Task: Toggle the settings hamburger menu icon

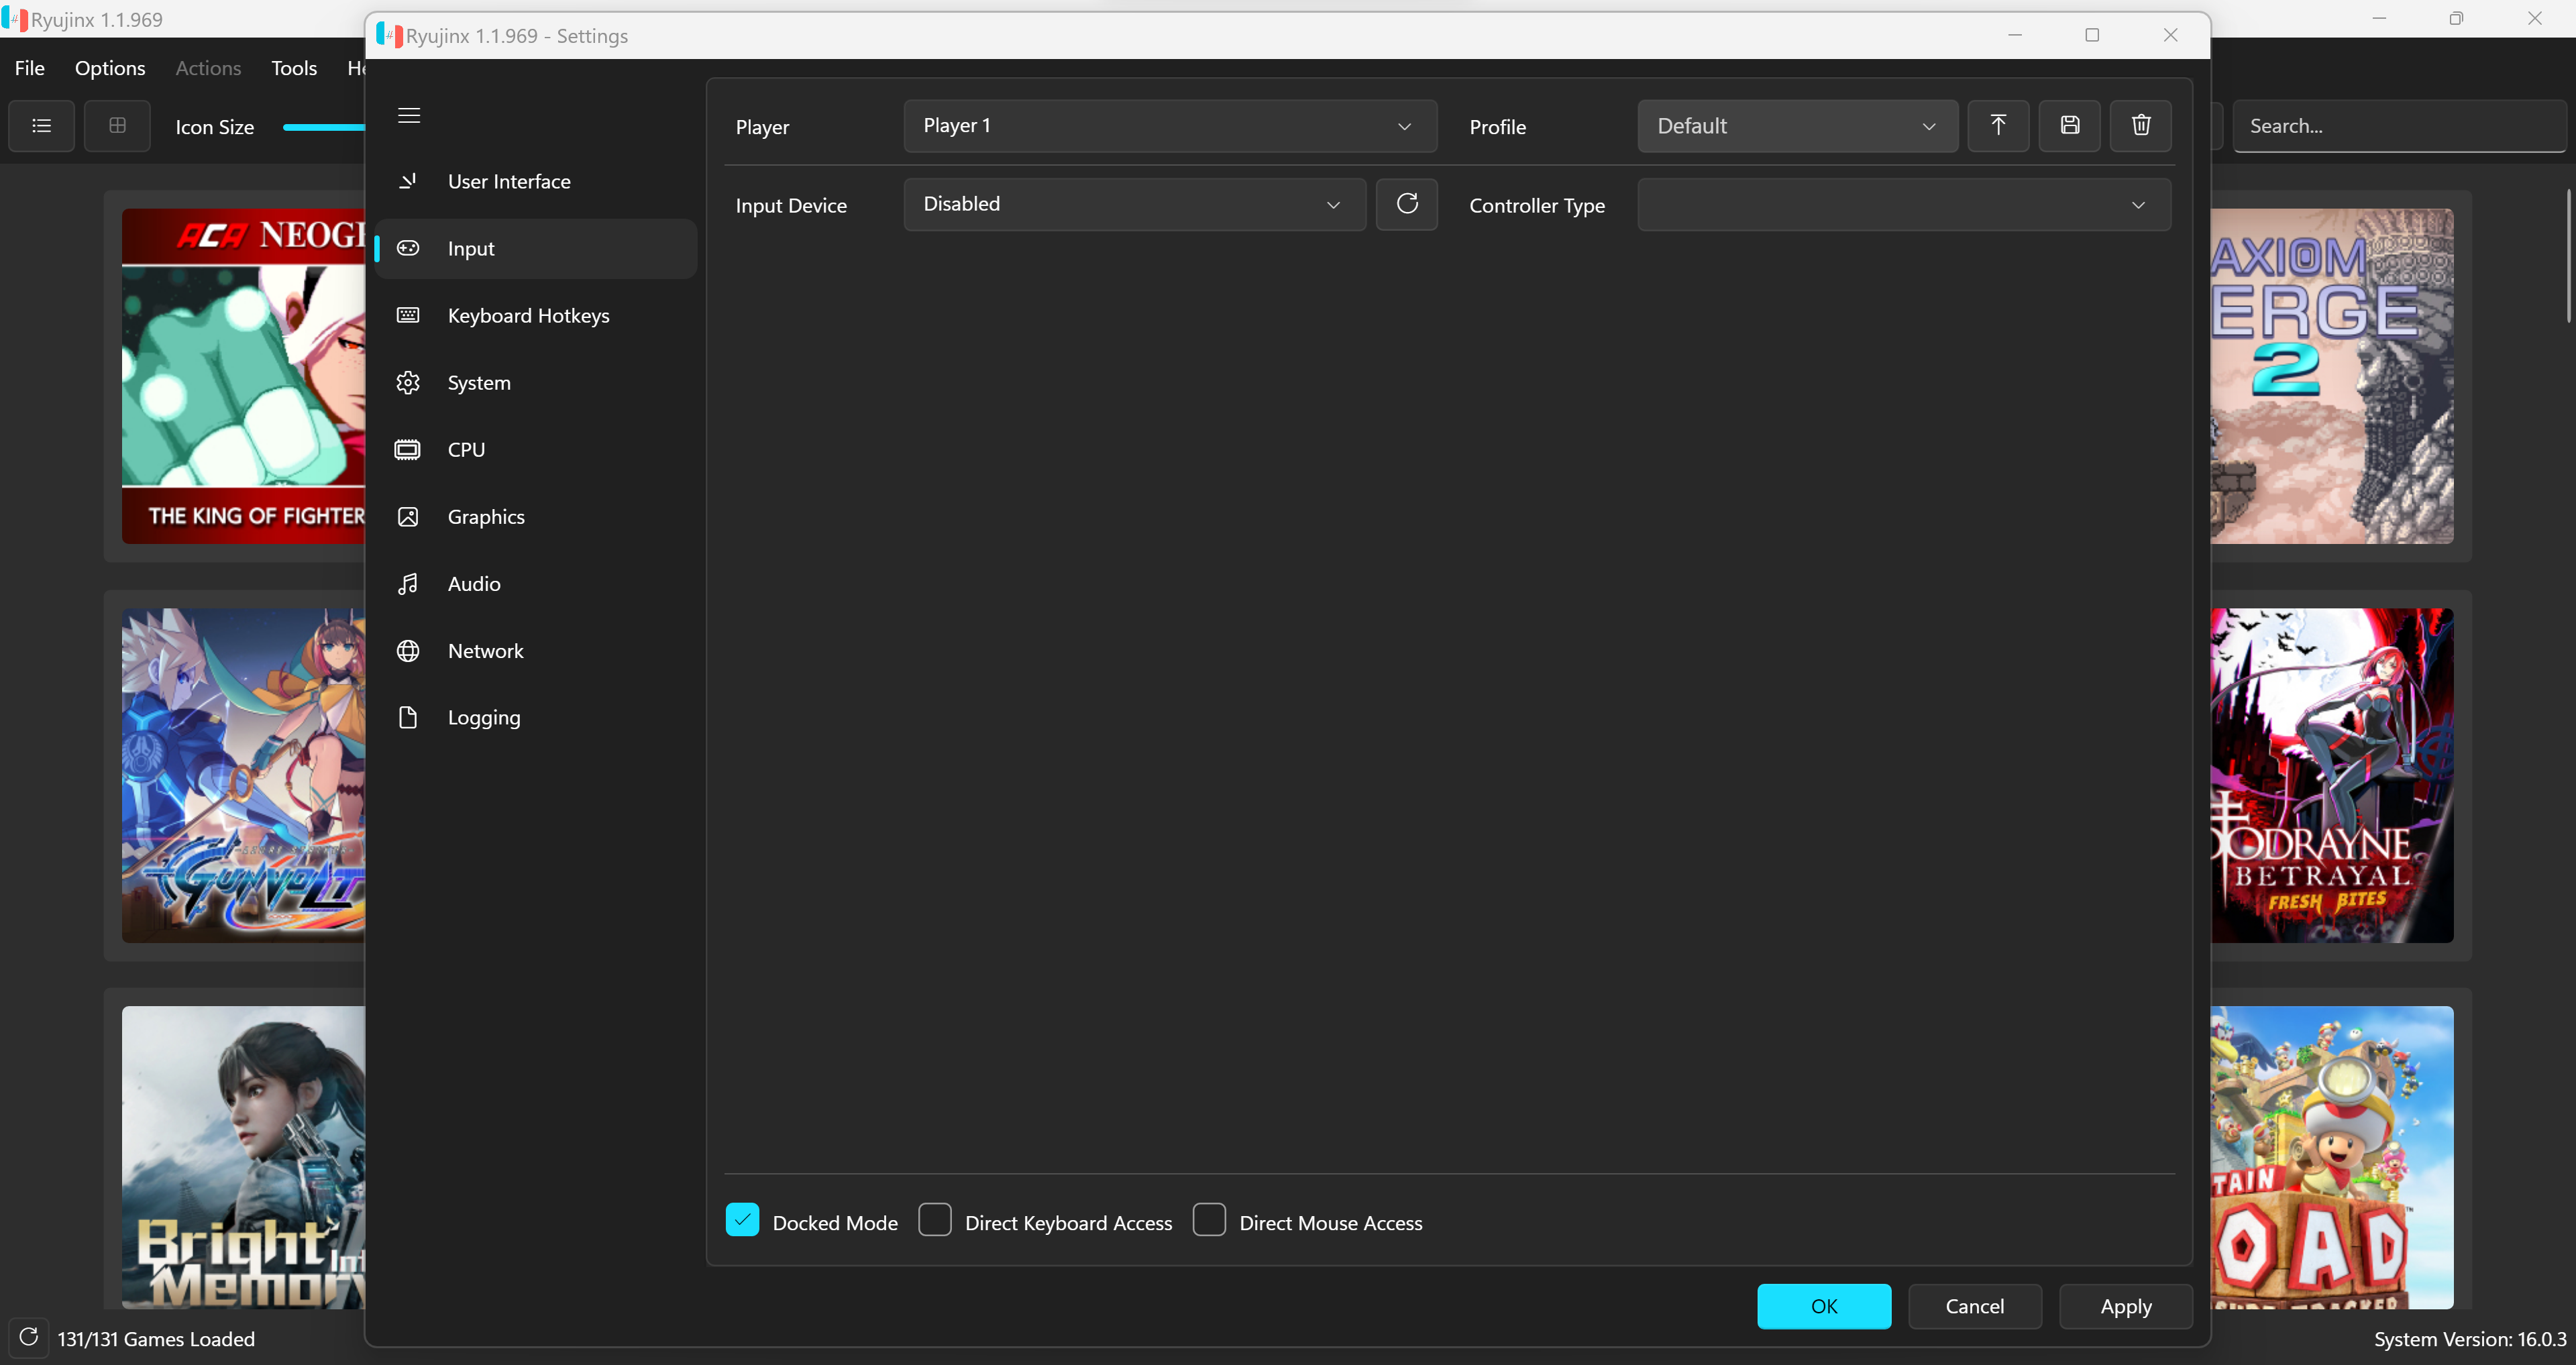Action: (409, 115)
